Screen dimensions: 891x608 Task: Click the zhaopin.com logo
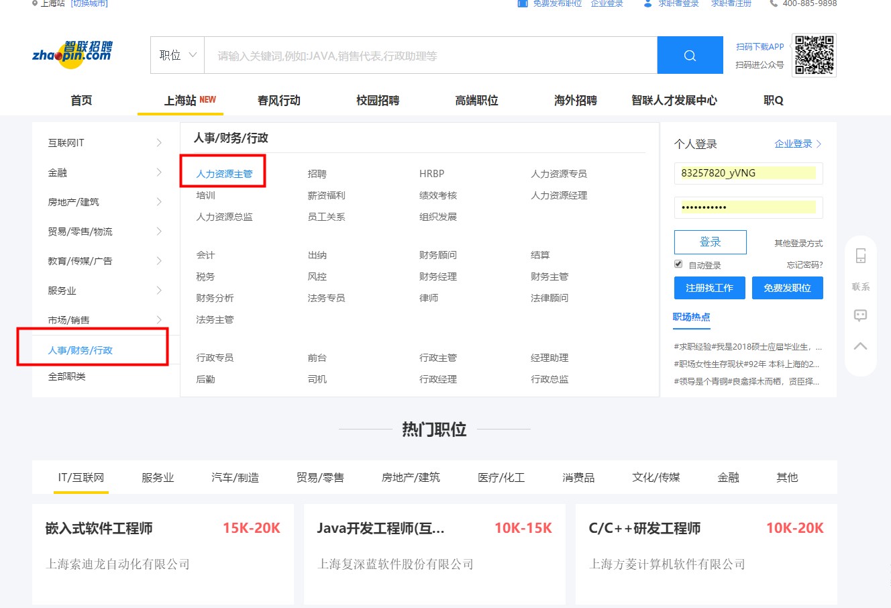point(72,54)
